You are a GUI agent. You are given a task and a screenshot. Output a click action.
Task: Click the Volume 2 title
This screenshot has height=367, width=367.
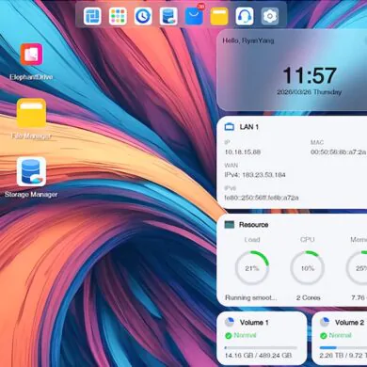(349, 323)
